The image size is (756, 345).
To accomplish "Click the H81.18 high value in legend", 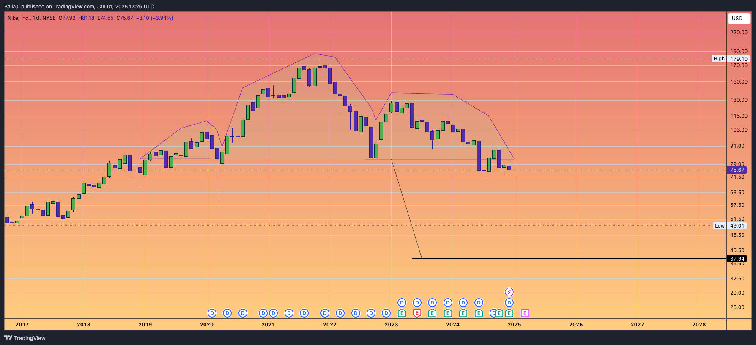I will pos(86,18).
